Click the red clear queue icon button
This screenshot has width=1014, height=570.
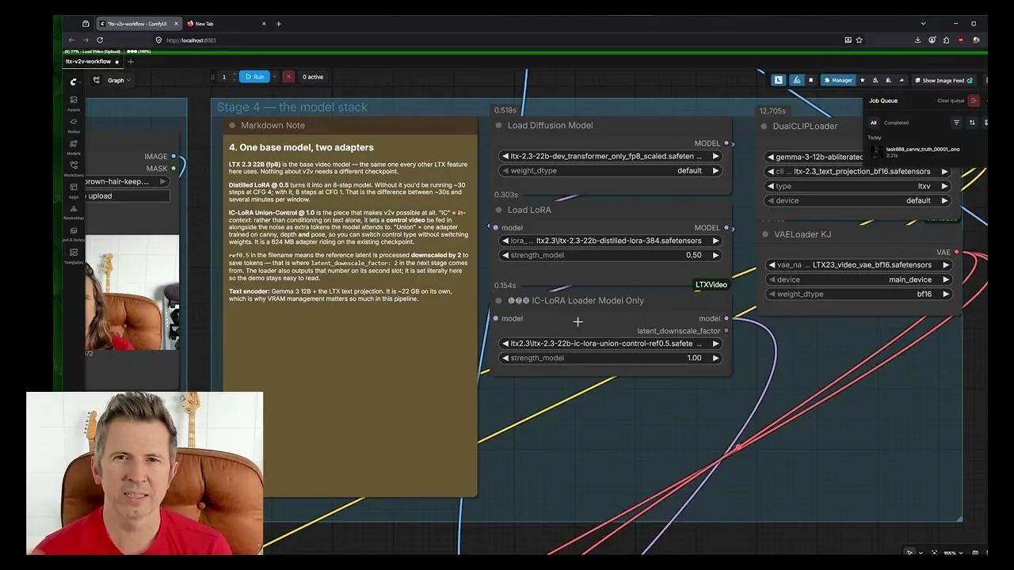(x=974, y=101)
